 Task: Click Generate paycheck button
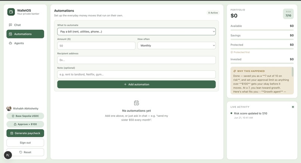click(x=25, y=133)
